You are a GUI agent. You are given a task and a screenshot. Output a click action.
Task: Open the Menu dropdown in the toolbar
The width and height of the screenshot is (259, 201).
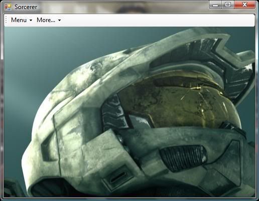coord(22,20)
